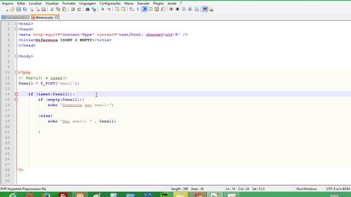Place cursor on the $email = $_POST line
This screenshot has height=197, width=351.
click(x=49, y=83)
